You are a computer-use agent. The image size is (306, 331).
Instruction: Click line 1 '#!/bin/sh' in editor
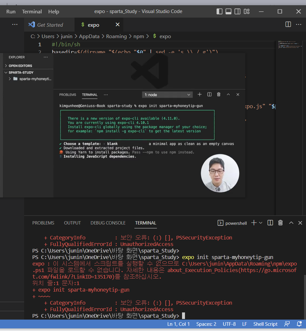tap(66, 45)
